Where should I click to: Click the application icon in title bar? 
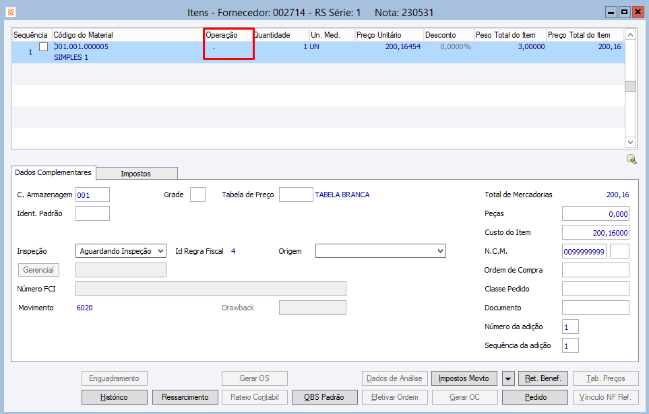click(x=11, y=12)
